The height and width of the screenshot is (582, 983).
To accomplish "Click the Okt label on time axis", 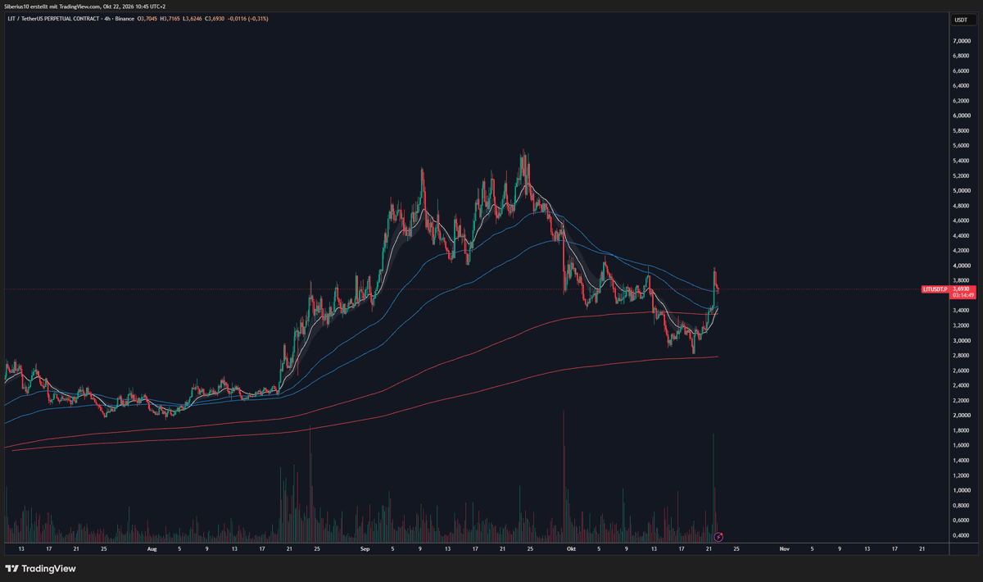I will click(571, 548).
